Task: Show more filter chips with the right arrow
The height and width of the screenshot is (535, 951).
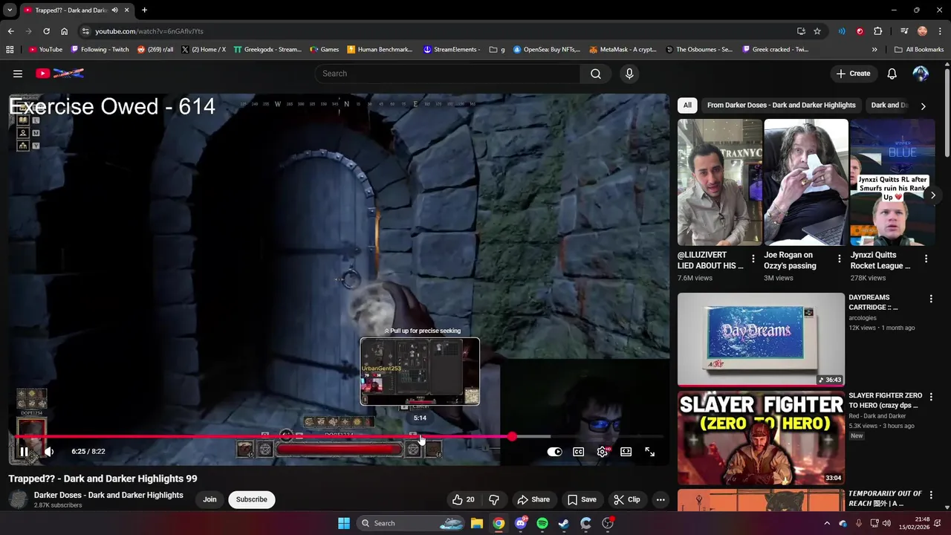Action: [923, 106]
